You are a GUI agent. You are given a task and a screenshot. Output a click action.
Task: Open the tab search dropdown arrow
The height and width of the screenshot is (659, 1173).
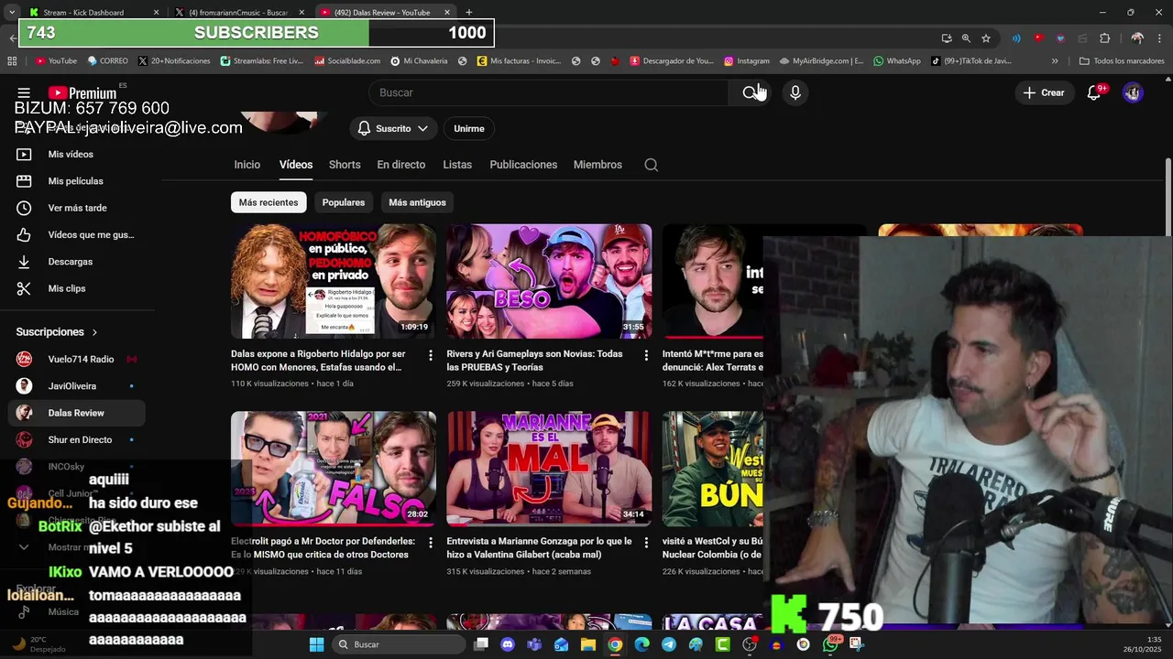tap(12, 12)
